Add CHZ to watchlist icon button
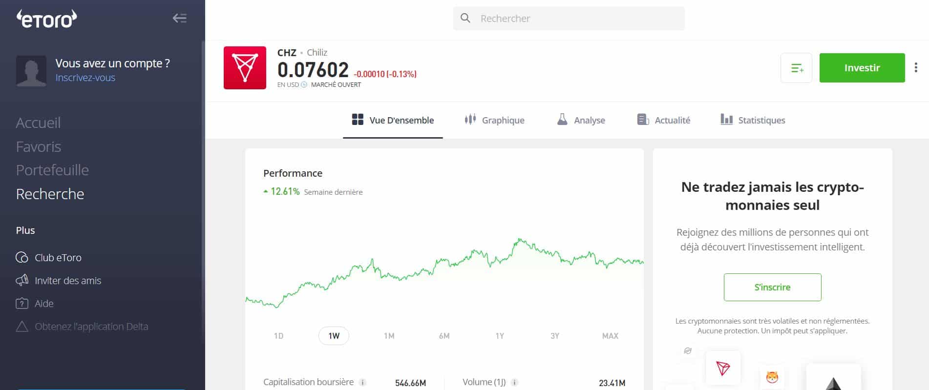Viewport: 929px width, 390px height. (x=796, y=68)
